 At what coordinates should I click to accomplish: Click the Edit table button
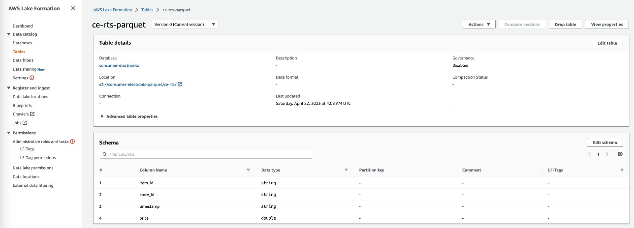click(x=607, y=43)
